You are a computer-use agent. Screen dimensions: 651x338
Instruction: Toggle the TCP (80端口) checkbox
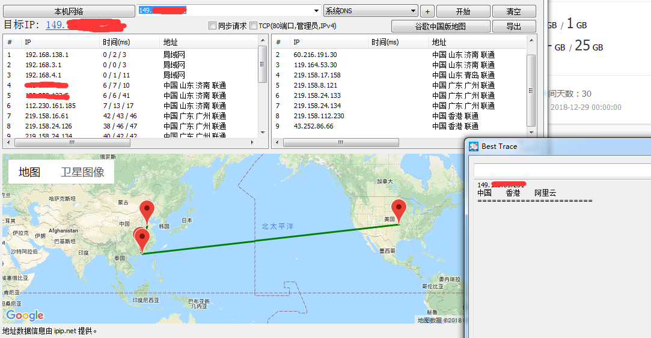(253, 26)
